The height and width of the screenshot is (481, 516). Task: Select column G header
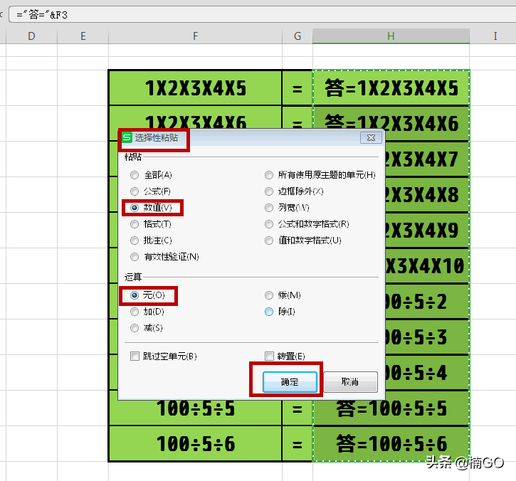pyautogui.click(x=298, y=36)
